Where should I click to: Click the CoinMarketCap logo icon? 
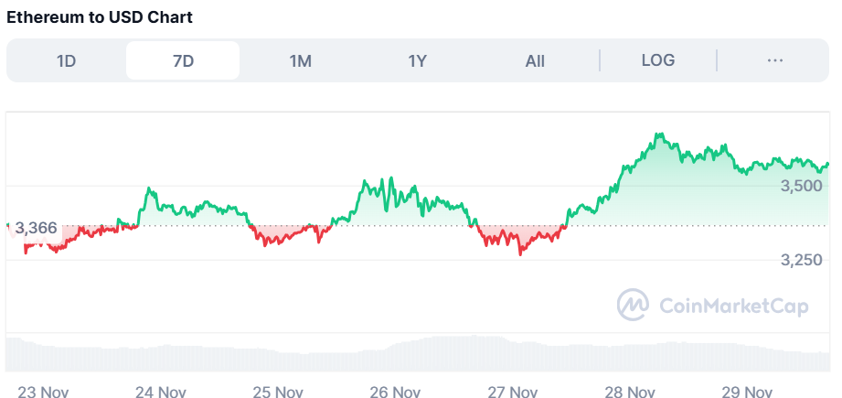click(633, 306)
